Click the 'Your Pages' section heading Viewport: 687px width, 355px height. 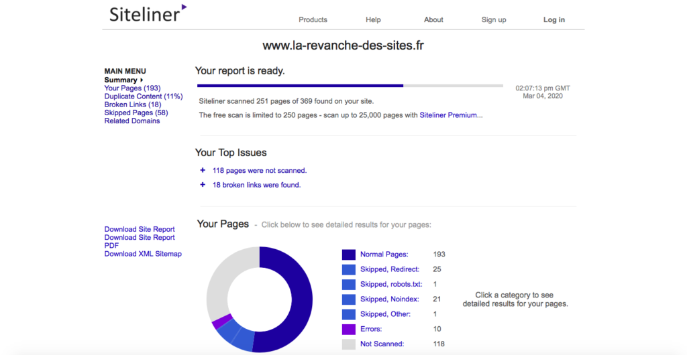[x=223, y=224]
